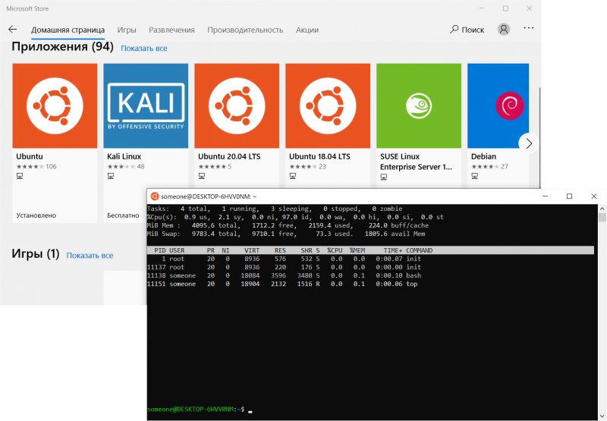
Task: Click the Ubuntu app title text
Action: point(30,156)
